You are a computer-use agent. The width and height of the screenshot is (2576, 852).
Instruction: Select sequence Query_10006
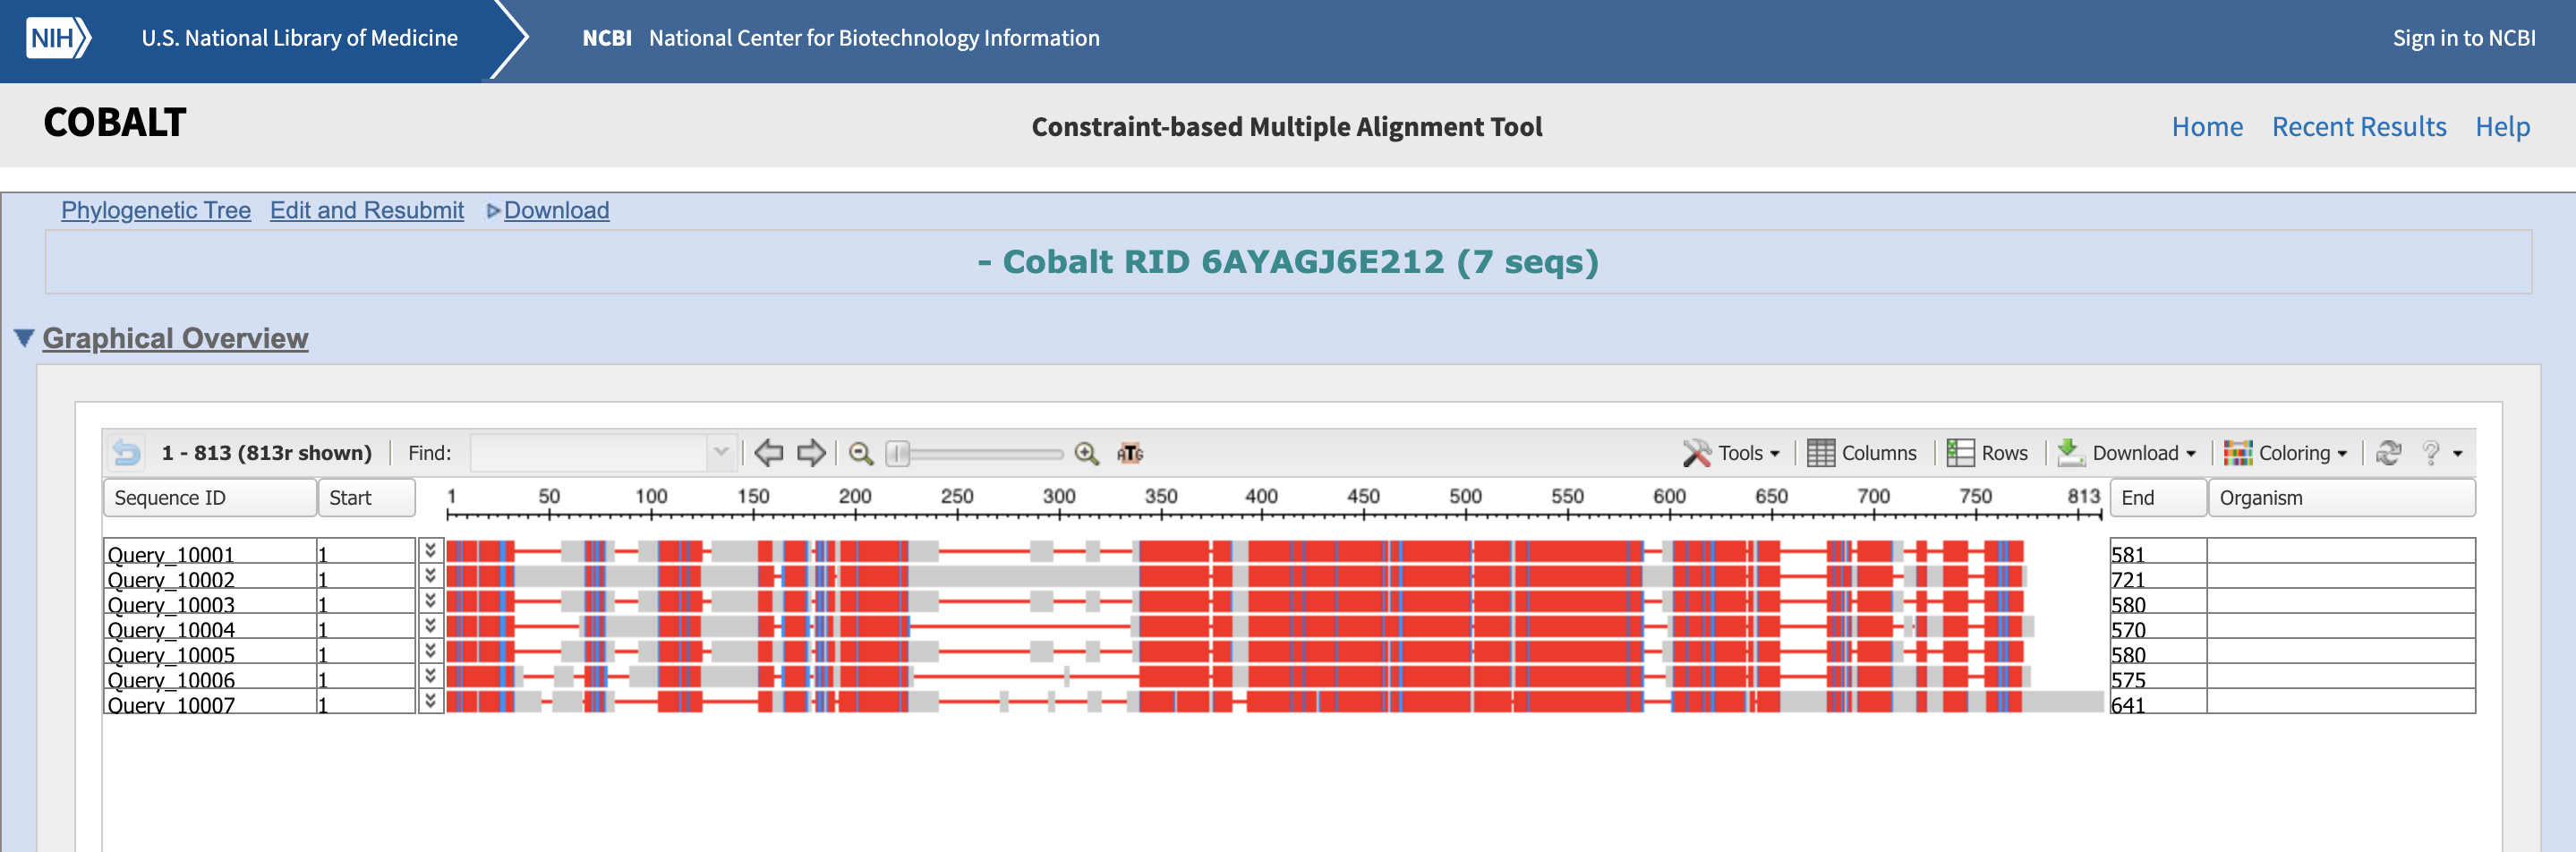point(171,679)
